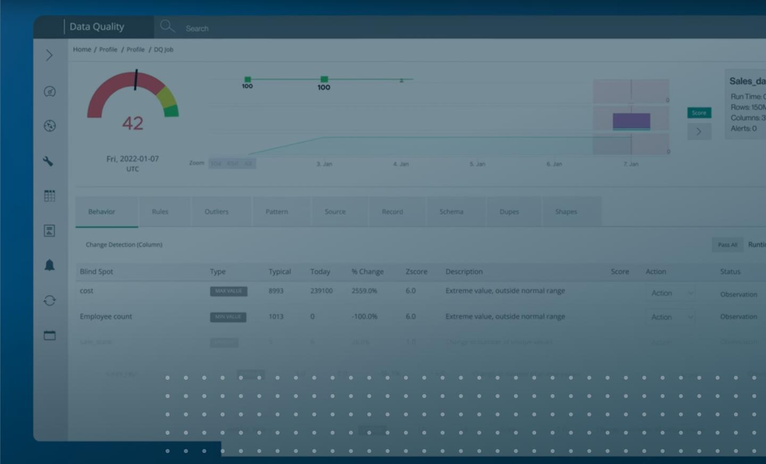The width and height of the screenshot is (766, 464).
Task: Open Action dropdown for cost row
Action: pyautogui.click(x=671, y=293)
